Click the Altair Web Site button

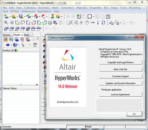pos(120,69)
